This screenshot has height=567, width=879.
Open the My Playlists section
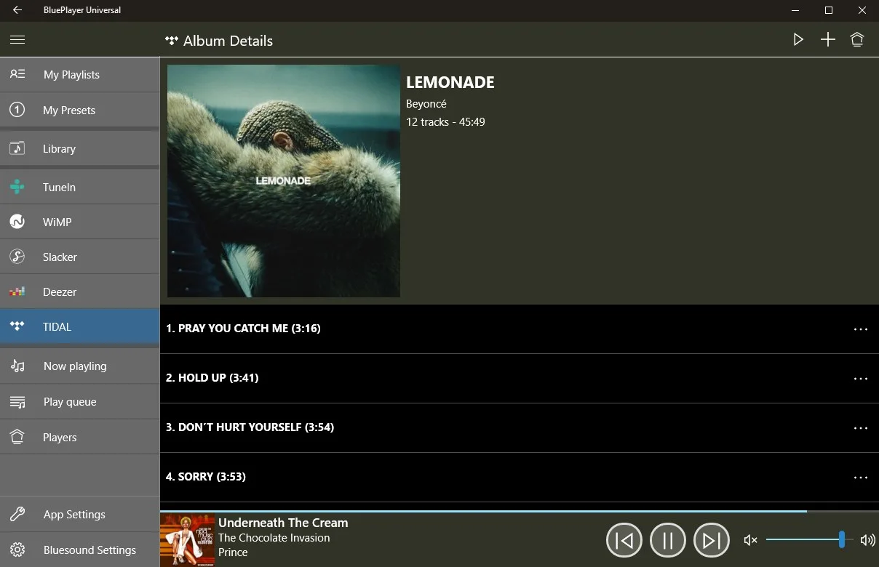point(79,74)
